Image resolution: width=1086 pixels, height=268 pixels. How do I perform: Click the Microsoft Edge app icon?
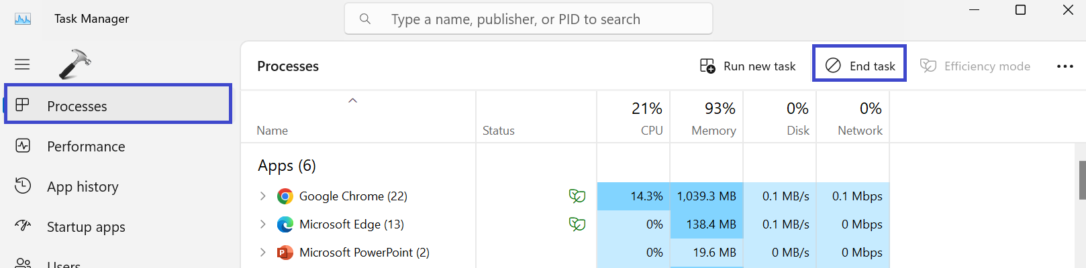click(285, 224)
